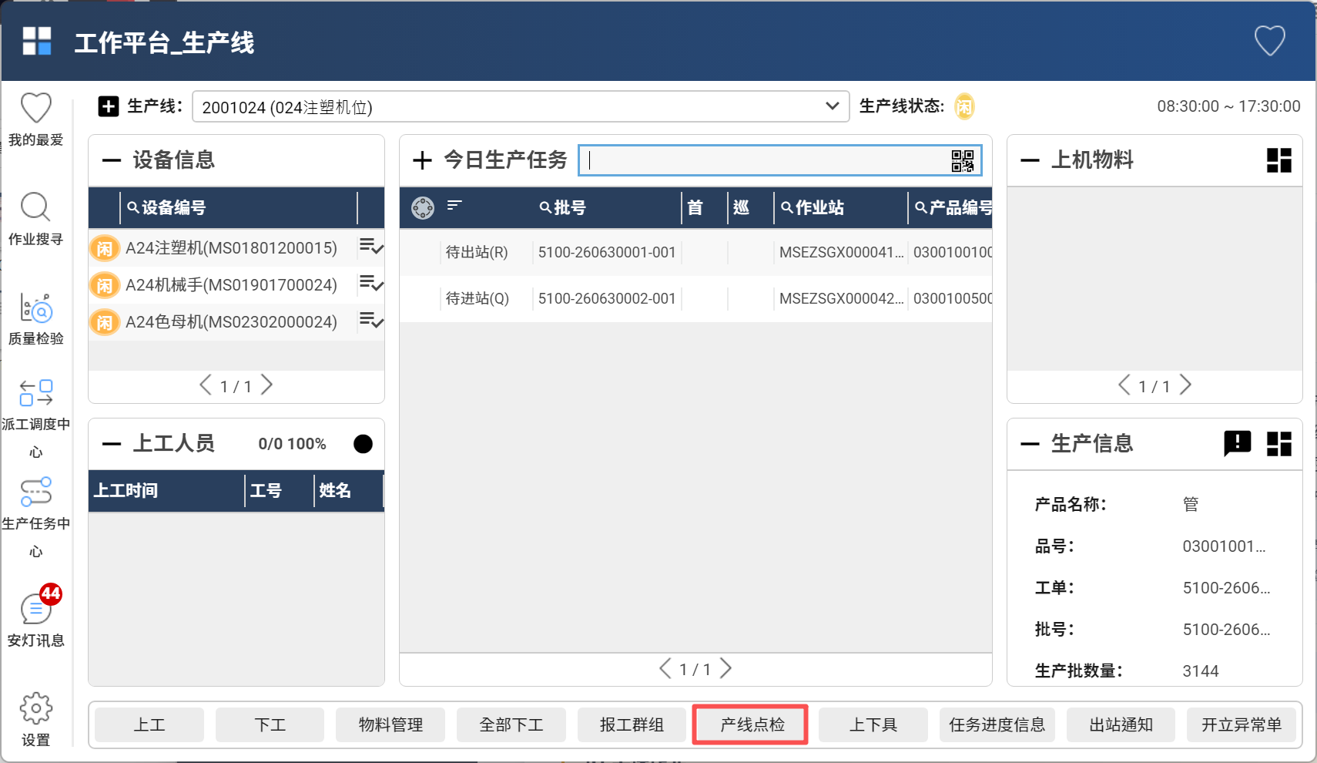This screenshot has height=763, width=1317.
Task: Click the target icon in task table header
Action: [x=423, y=207]
